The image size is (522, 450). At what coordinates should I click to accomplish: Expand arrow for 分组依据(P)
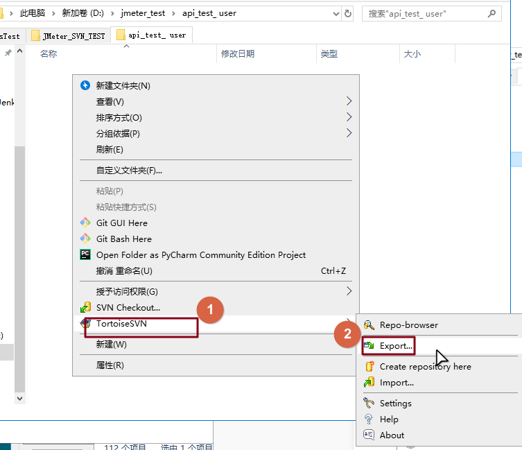(x=349, y=133)
